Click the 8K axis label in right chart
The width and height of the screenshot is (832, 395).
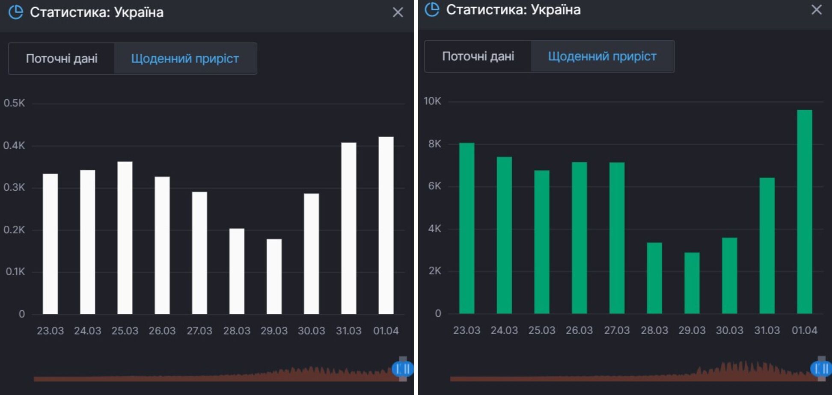tap(435, 144)
